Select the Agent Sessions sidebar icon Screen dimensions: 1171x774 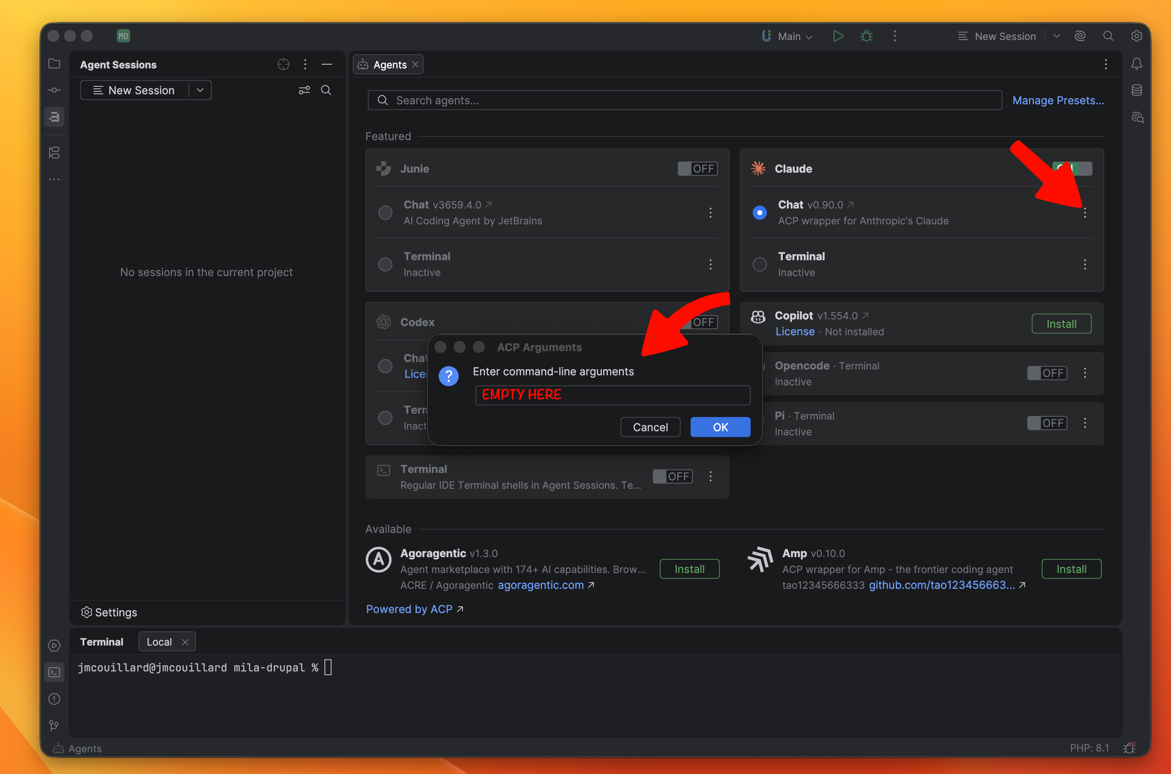pos(54,117)
